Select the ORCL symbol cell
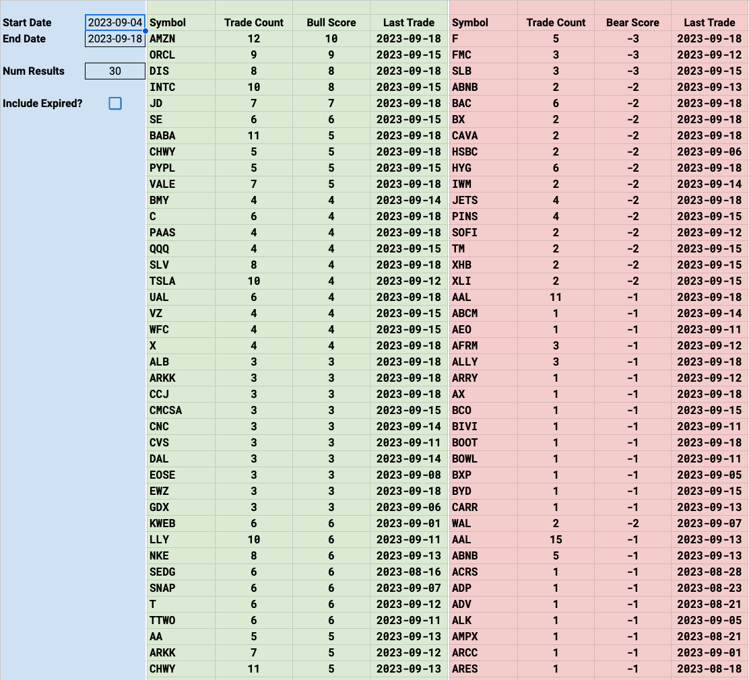 pos(181,55)
